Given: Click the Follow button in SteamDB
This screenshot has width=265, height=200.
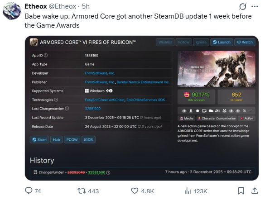Looking at the screenshot, I should 184,42.
